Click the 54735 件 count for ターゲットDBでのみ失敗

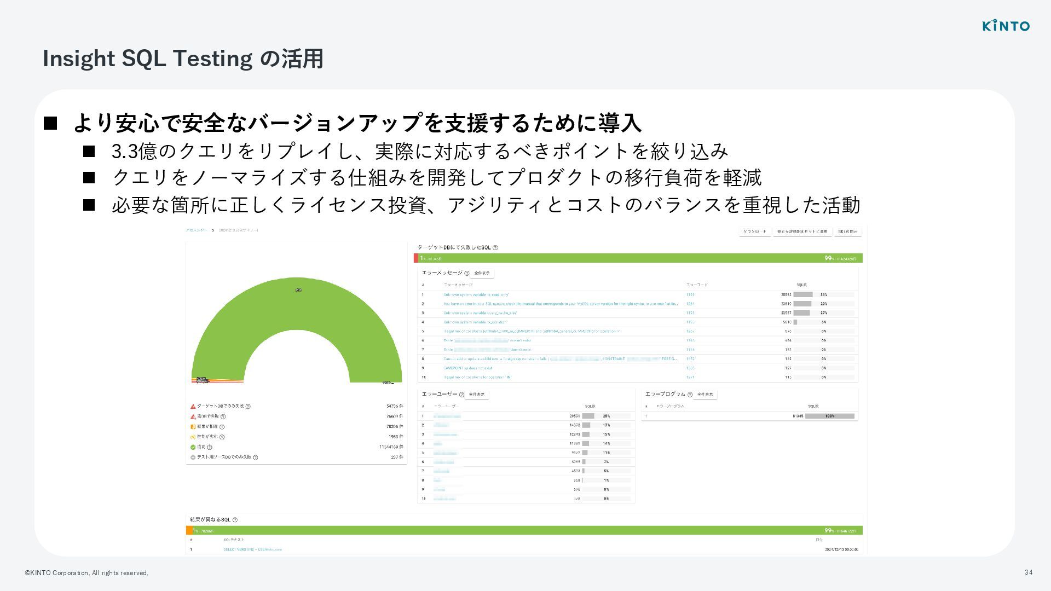tap(395, 407)
